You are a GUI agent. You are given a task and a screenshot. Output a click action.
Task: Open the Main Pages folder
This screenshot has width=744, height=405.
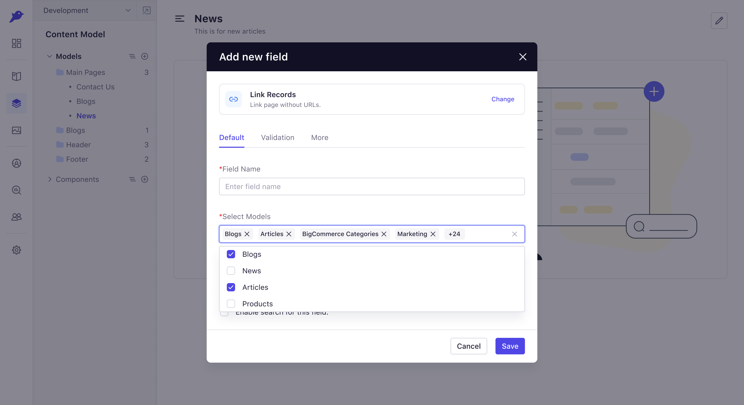coord(86,73)
